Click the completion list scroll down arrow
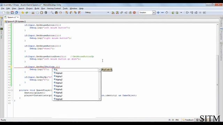The height and width of the screenshot is (125, 223). (x=100, y=99)
